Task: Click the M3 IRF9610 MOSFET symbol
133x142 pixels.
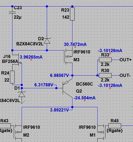Action: [68, 56]
